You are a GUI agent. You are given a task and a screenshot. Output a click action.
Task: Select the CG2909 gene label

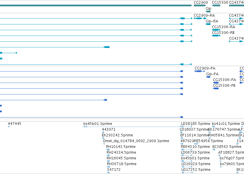point(201,3)
